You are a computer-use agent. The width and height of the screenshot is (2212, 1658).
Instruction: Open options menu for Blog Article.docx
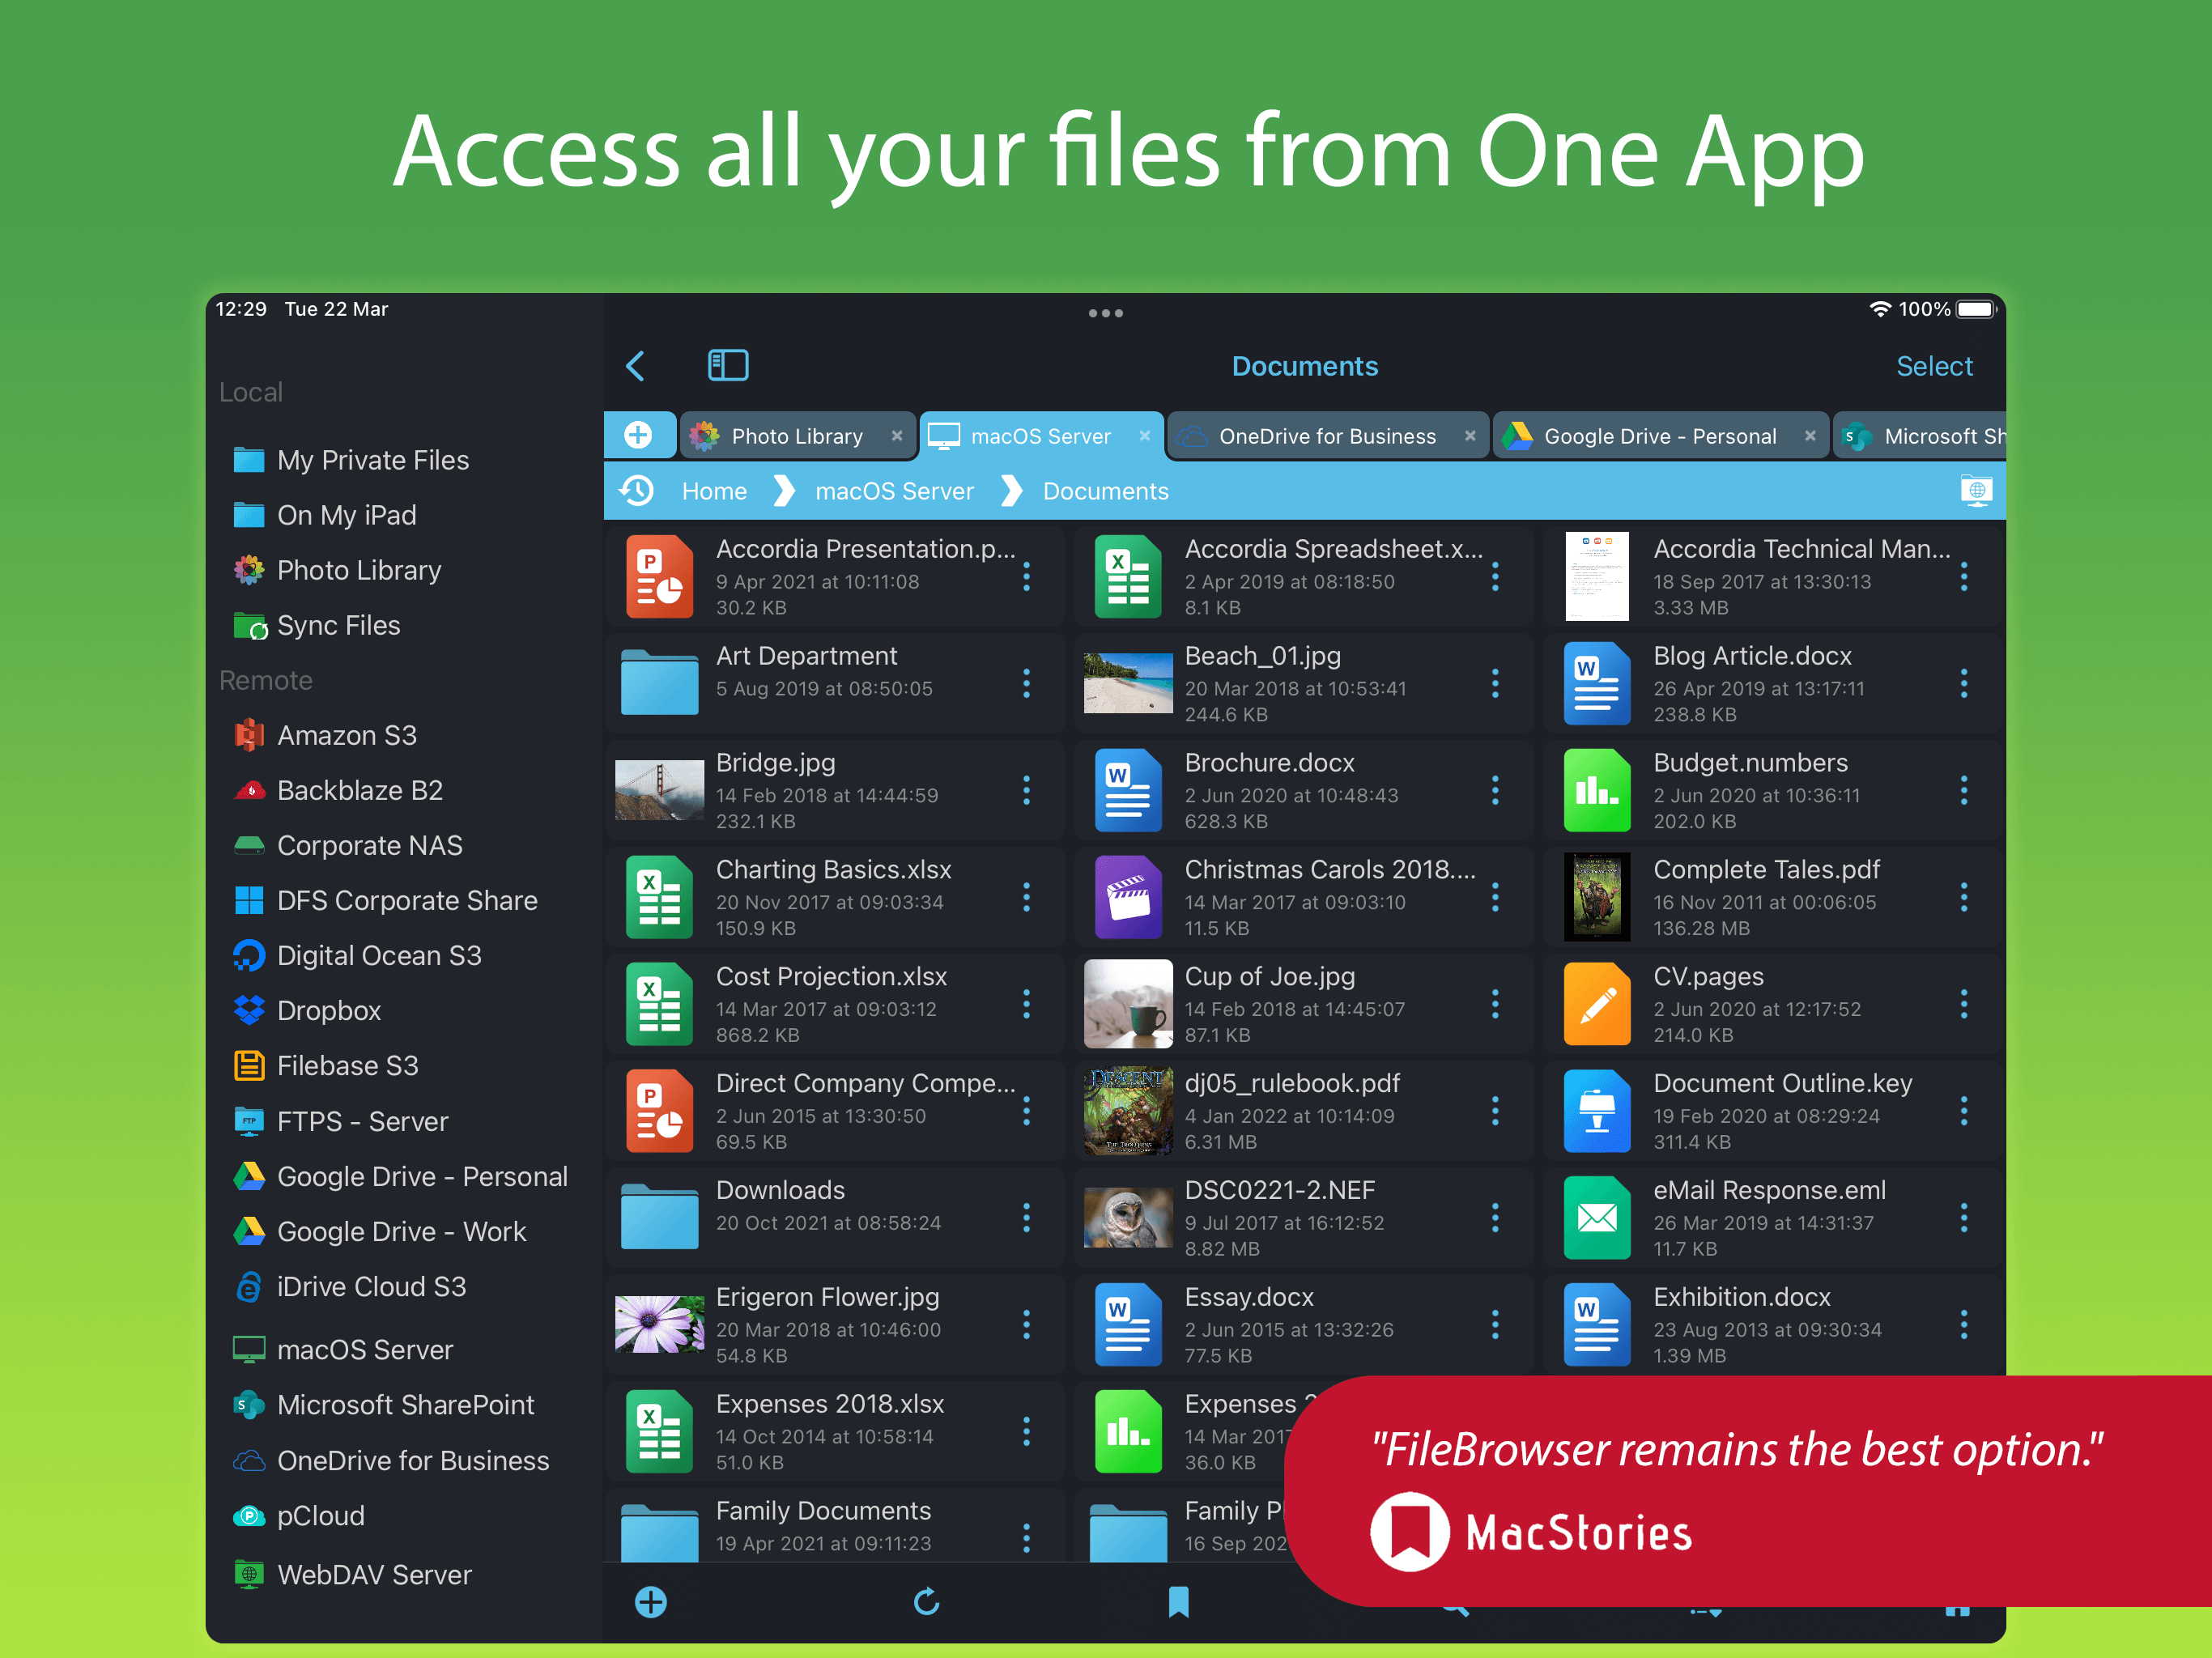click(1964, 684)
